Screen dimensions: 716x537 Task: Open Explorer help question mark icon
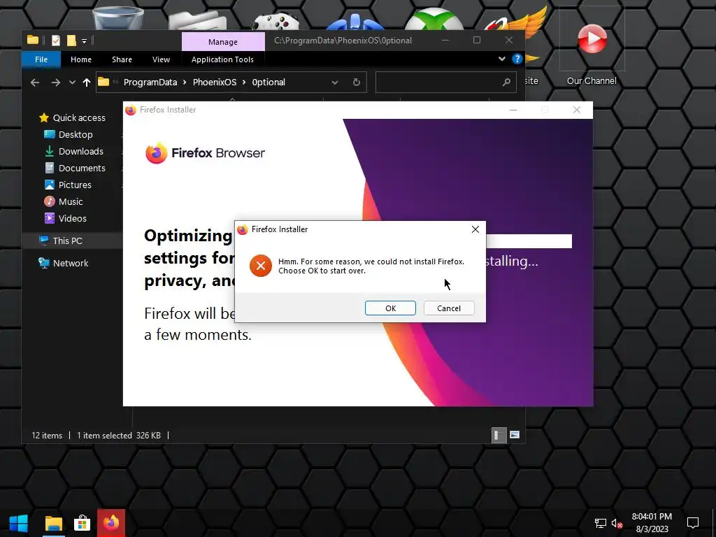click(517, 59)
